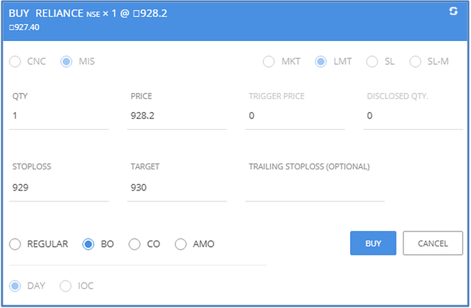Edit the PRICE field showing 928.2
Screen dimensions: 471x308
[177, 116]
